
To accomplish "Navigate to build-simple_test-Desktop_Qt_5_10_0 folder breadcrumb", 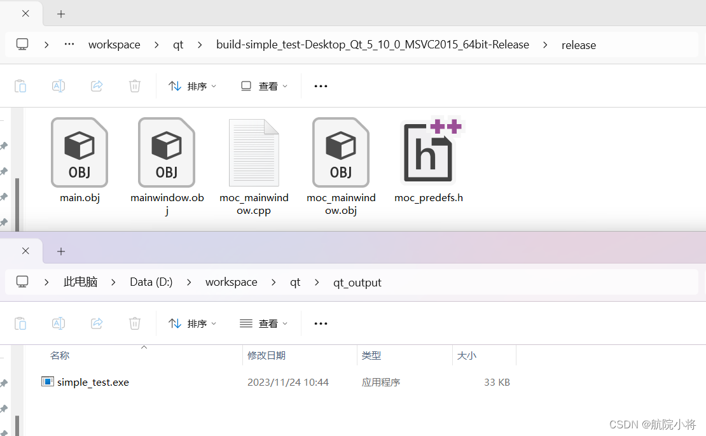I will click(x=372, y=45).
